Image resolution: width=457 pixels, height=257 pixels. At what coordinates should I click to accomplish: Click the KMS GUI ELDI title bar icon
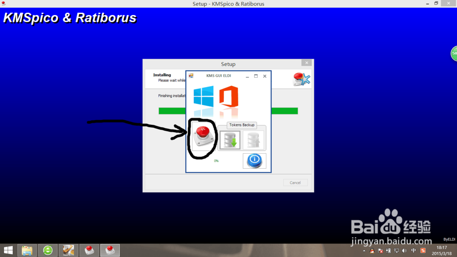click(x=191, y=76)
